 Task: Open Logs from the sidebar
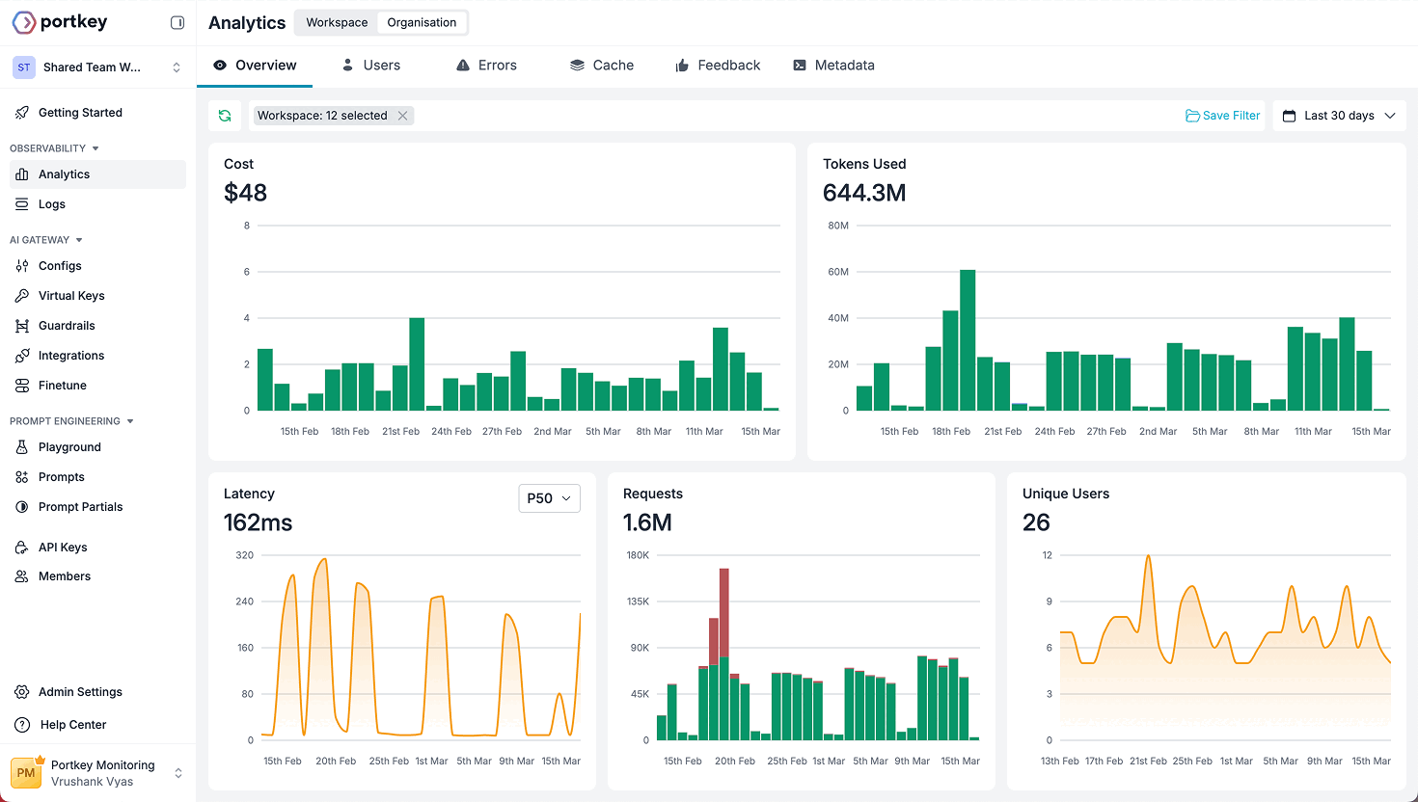pyautogui.click(x=52, y=204)
